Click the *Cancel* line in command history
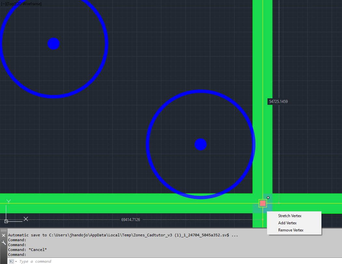This screenshot has height=264, width=342. (x=27, y=250)
